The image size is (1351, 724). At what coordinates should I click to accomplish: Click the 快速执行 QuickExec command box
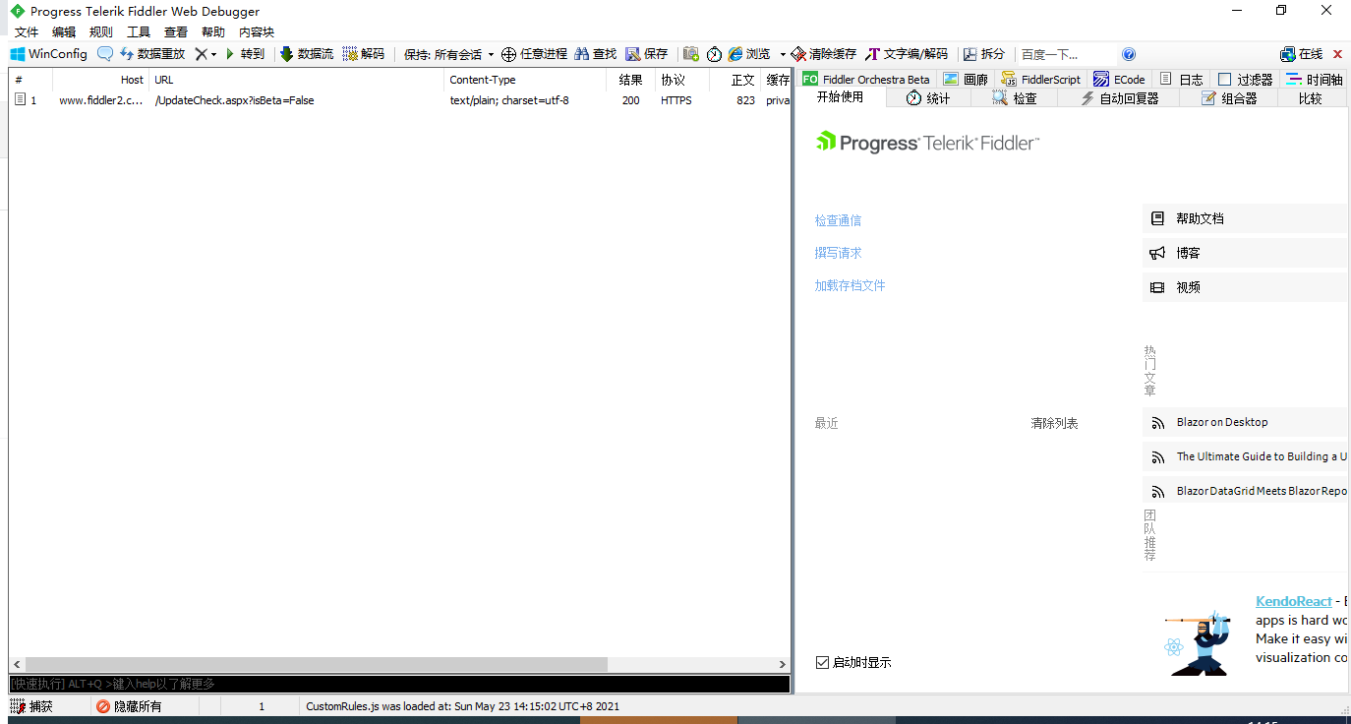click(x=399, y=684)
